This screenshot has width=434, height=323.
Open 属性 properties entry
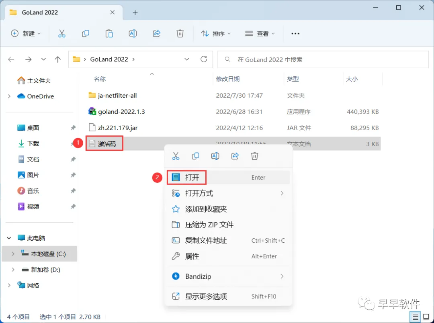pyautogui.click(x=229, y=256)
